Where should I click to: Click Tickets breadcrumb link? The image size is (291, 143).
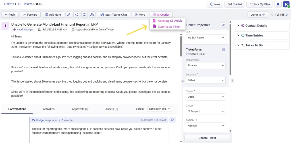tap(9, 4)
